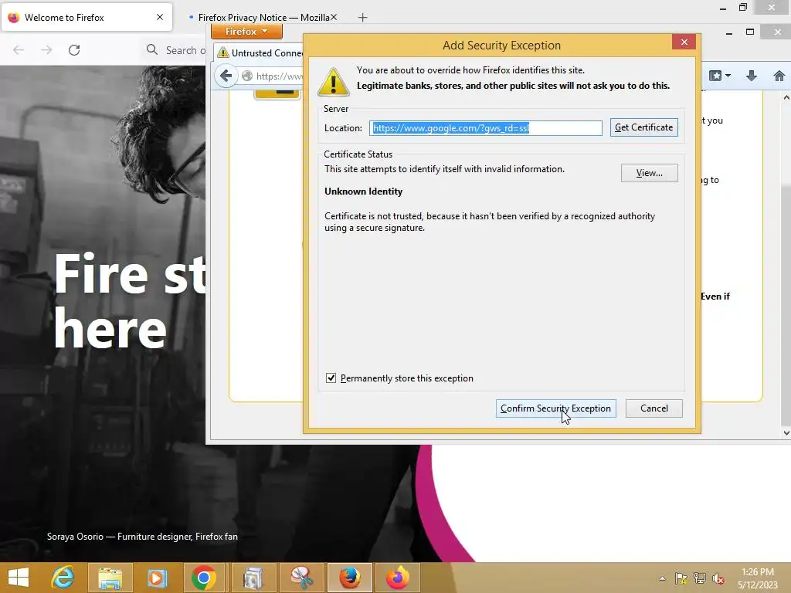Open media player icon in taskbar
Screen dimensions: 791x593
click(x=157, y=578)
